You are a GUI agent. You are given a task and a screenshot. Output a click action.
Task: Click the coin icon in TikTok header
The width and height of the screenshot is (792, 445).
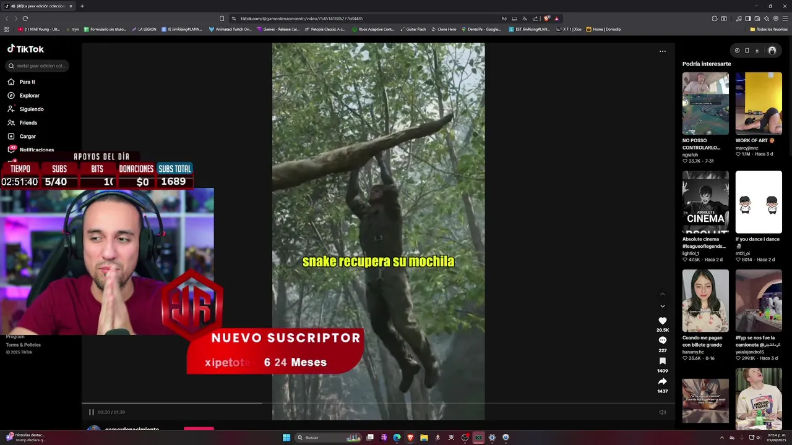tap(737, 51)
